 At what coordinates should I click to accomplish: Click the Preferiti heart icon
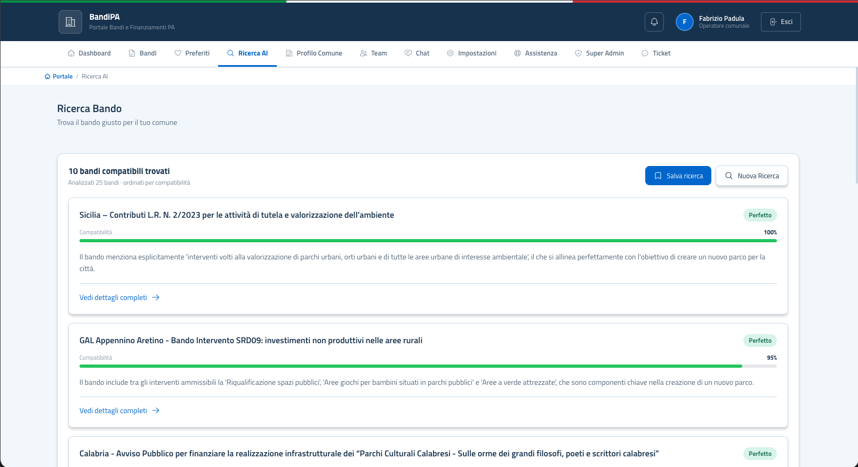point(178,53)
